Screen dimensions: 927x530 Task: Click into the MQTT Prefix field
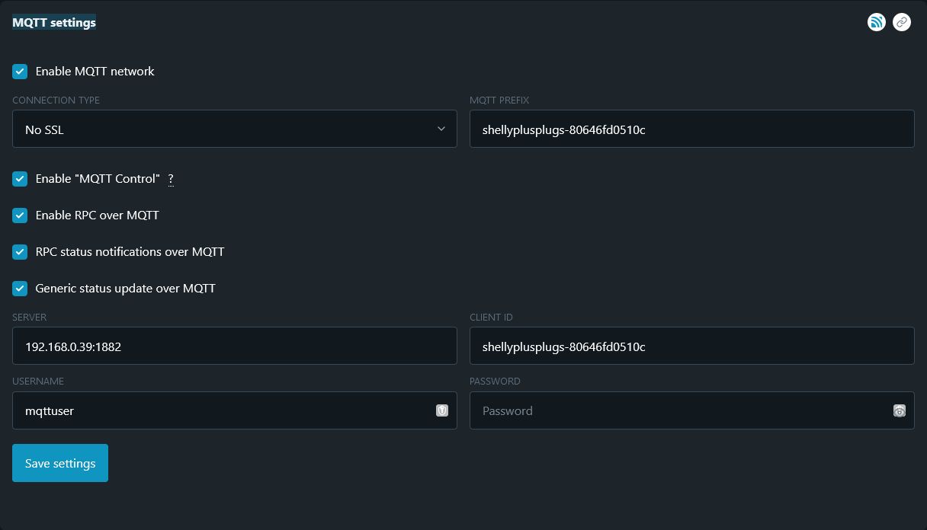(691, 129)
